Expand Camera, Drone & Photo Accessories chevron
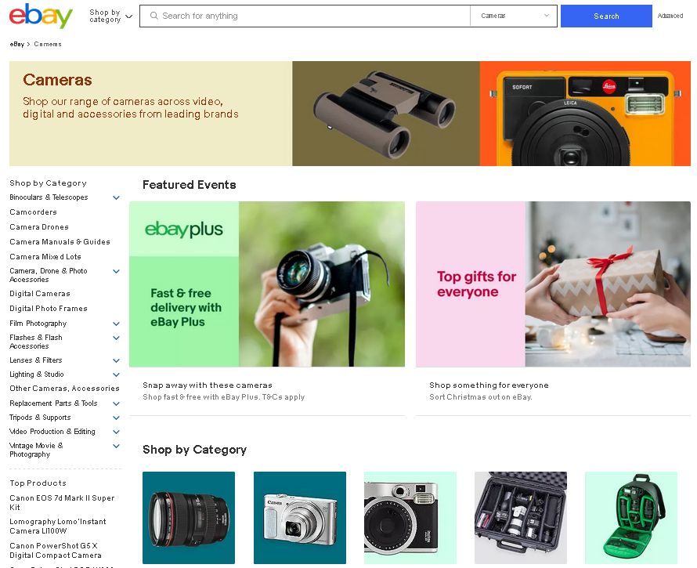The width and height of the screenshot is (697, 568). point(116,271)
